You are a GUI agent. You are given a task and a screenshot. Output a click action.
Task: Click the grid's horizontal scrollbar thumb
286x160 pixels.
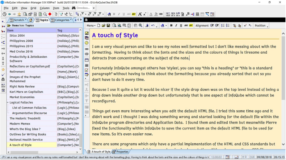25,152
